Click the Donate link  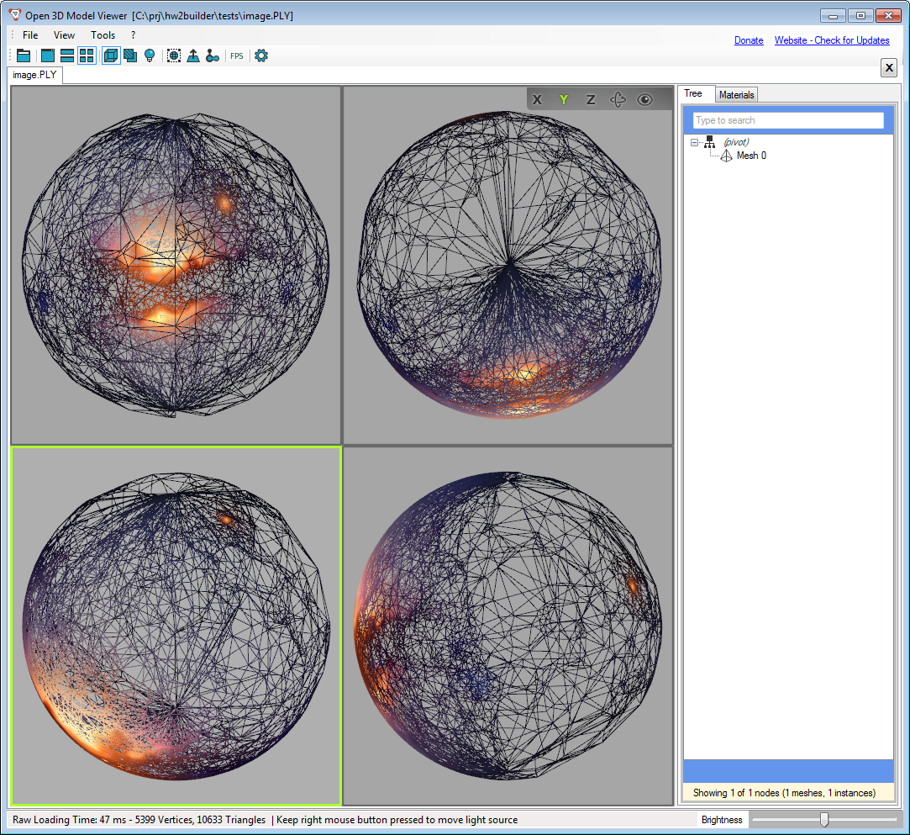(749, 40)
